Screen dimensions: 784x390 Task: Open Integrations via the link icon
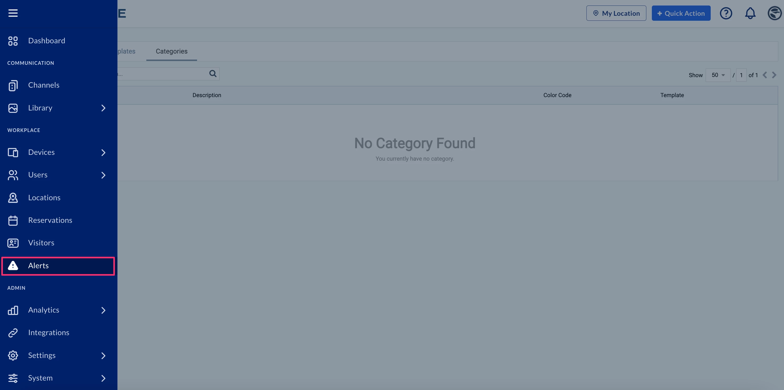[x=13, y=333]
